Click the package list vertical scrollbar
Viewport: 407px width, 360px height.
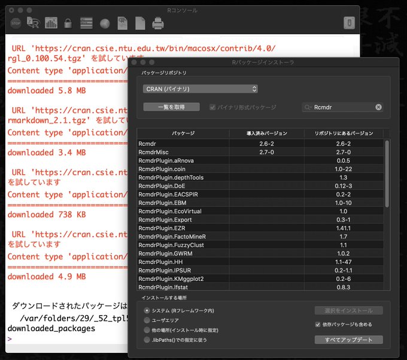pos(387,174)
